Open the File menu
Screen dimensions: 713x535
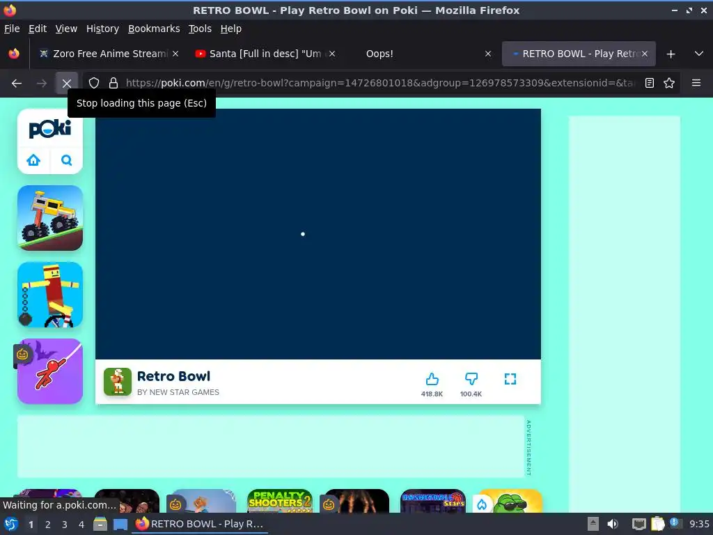(12, 29)
